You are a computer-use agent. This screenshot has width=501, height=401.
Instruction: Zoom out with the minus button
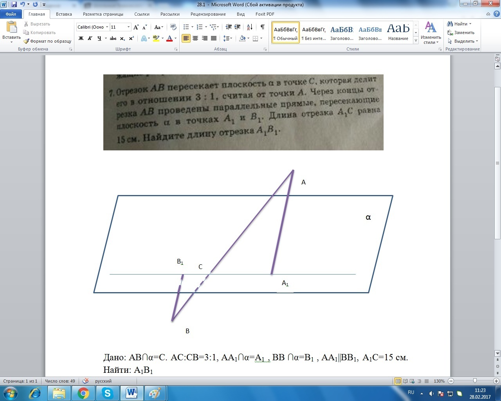click(451, 381)
